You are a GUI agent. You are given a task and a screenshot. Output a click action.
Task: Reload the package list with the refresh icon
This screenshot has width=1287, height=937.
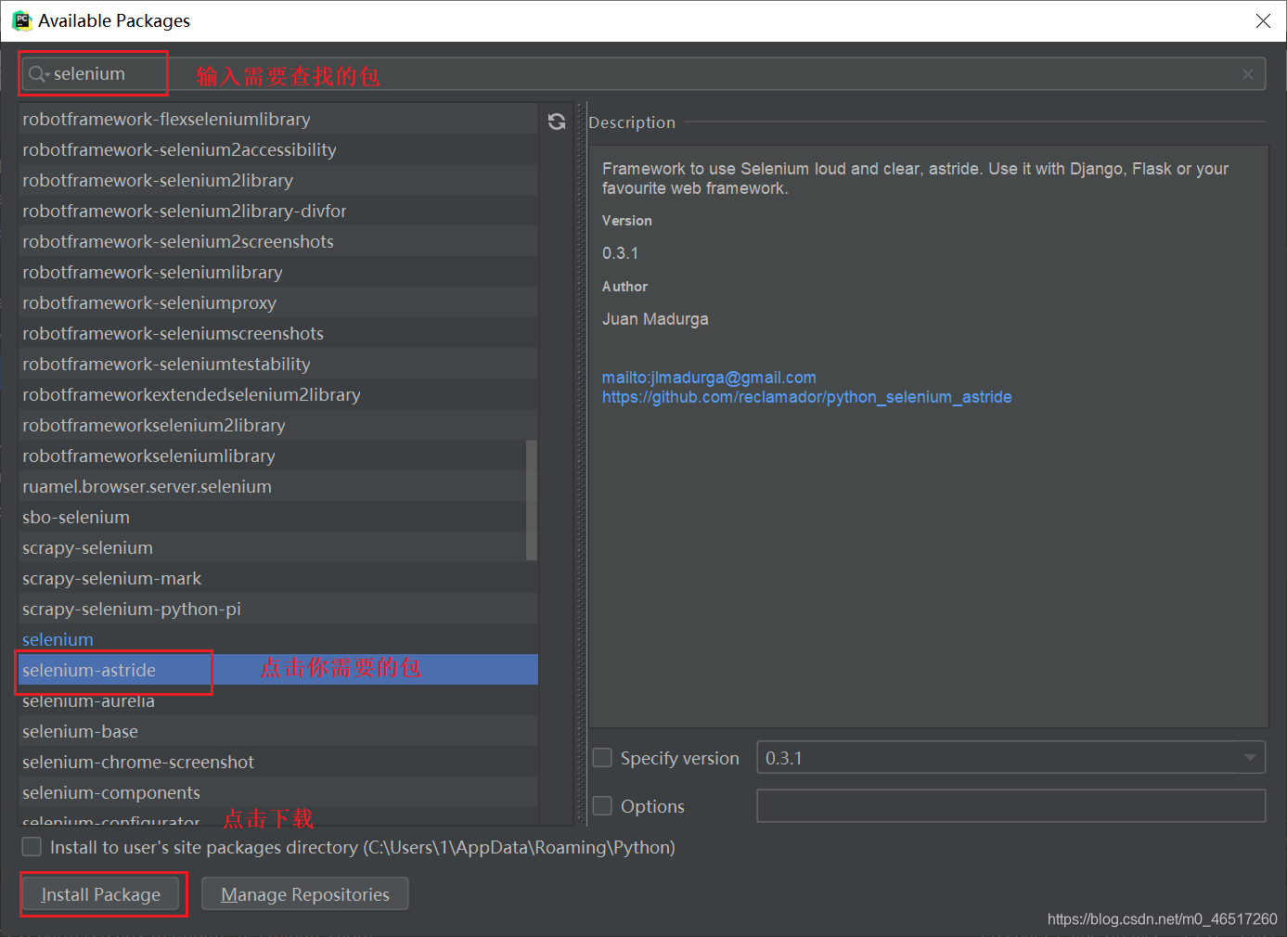click(x=557, y=122)
